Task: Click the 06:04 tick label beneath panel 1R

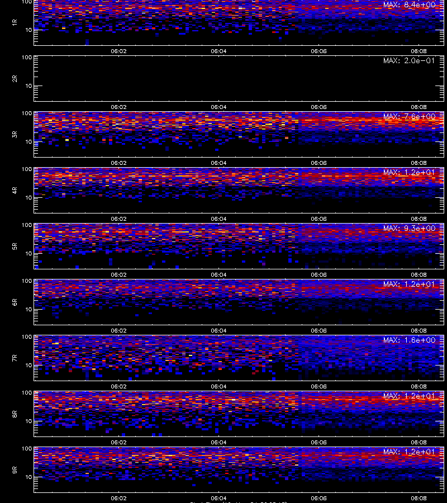Action: click(x=218, y=51)
